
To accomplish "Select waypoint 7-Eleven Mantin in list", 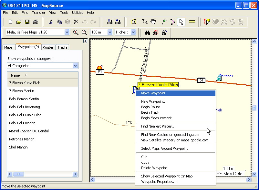I will (42, 91).
